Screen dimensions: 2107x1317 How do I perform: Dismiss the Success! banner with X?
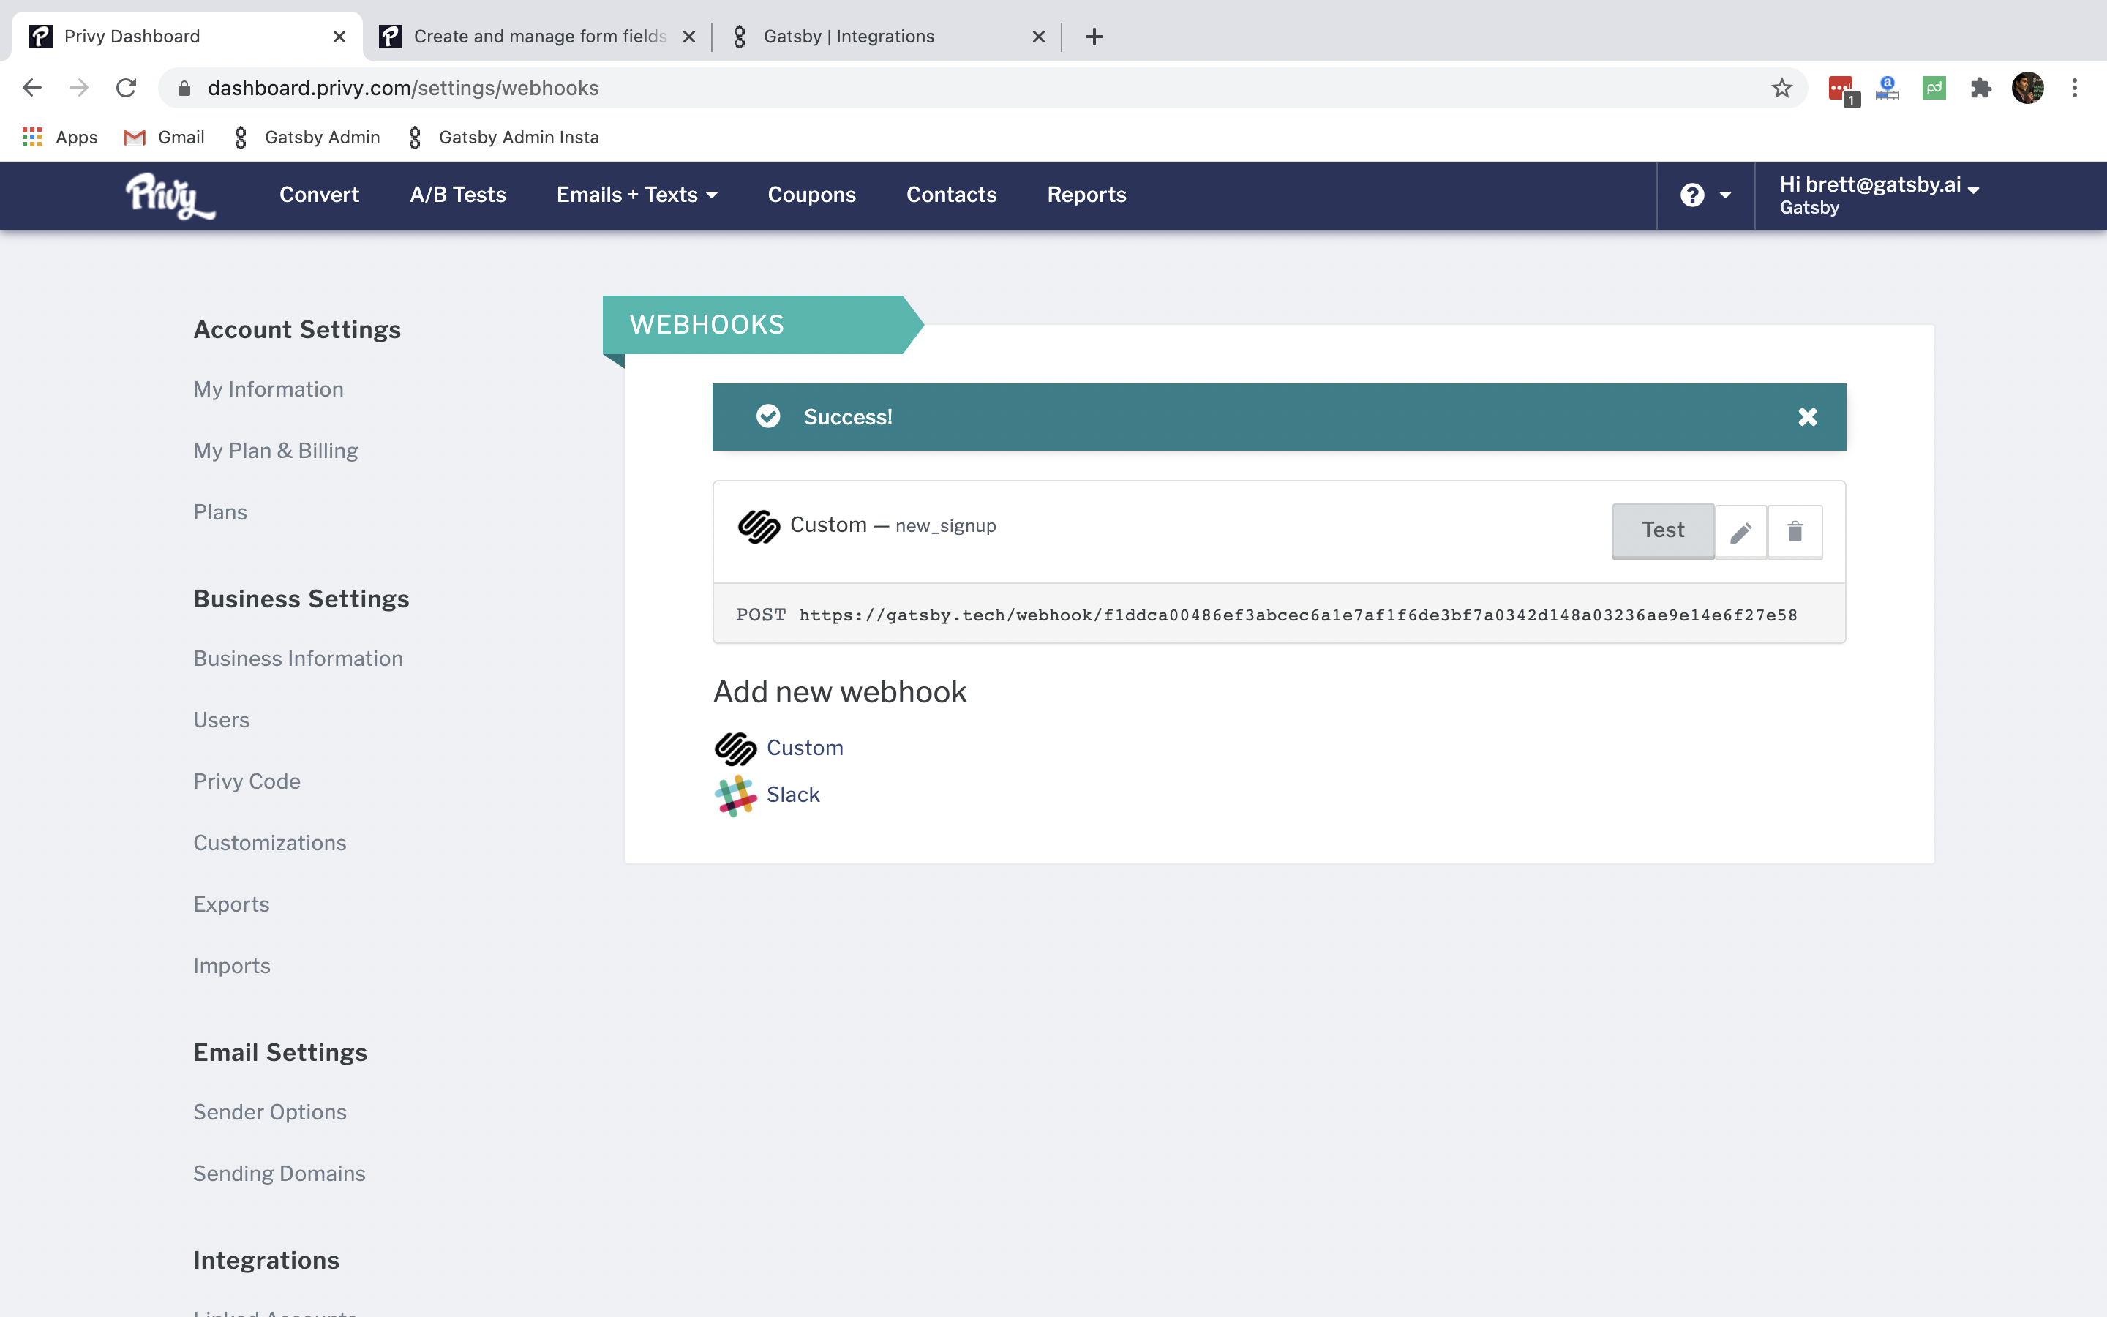coord(1808,416)
